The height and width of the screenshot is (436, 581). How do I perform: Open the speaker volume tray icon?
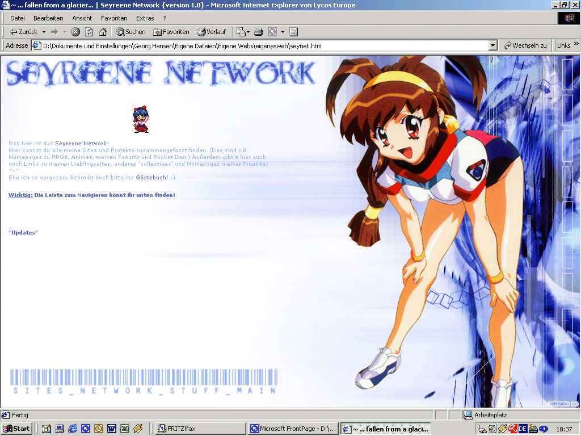point(492,429)
